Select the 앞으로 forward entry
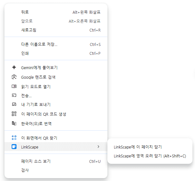 pos(56,21)
